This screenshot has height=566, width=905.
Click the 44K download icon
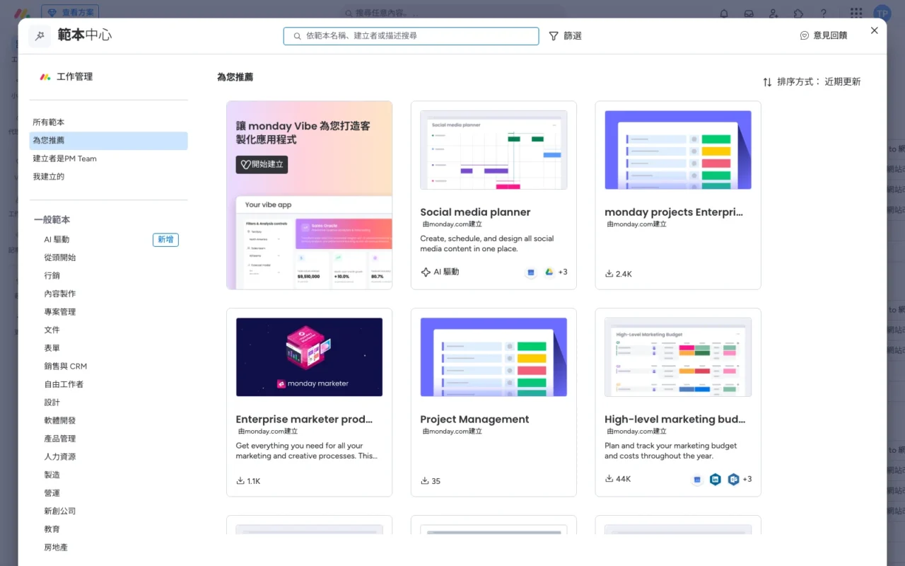(x=609, y=479)
